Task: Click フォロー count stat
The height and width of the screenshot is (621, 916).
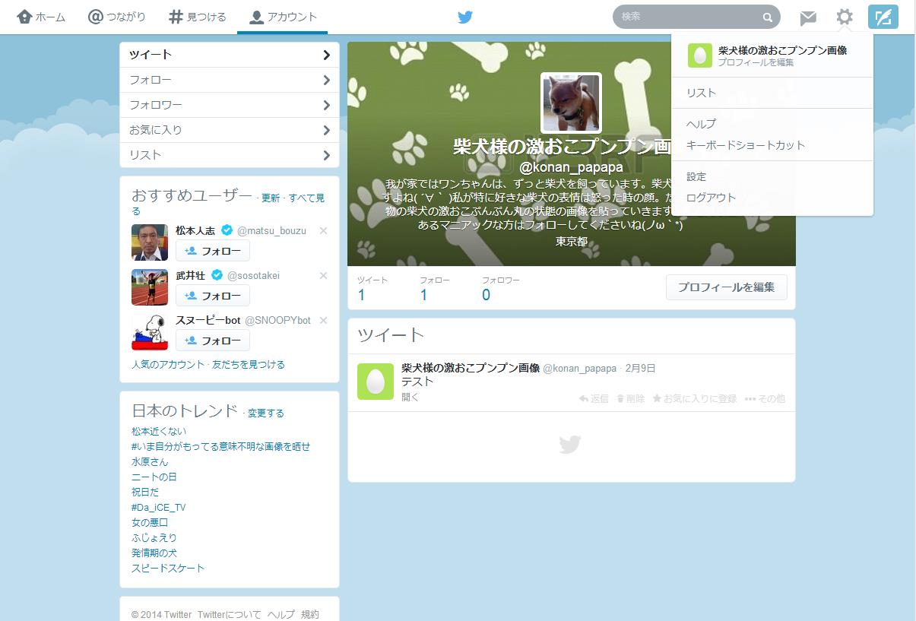Action: click(x=434, y=289)
